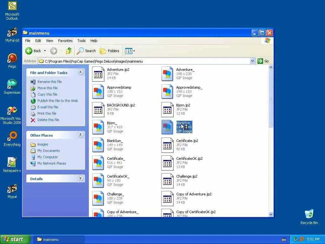Click the system tray clock
Viewport: 325px width, 244px height.
(x=313, y=240)
